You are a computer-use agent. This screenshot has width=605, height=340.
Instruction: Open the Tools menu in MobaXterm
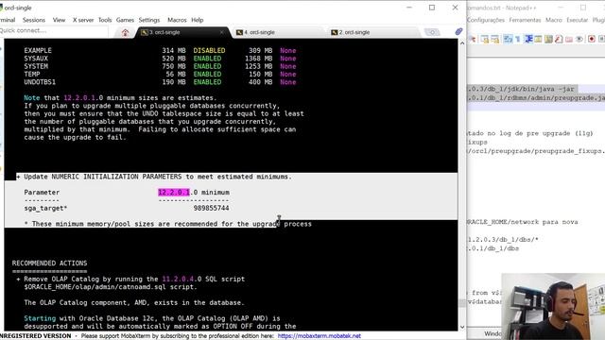click(x=105, y=20)
